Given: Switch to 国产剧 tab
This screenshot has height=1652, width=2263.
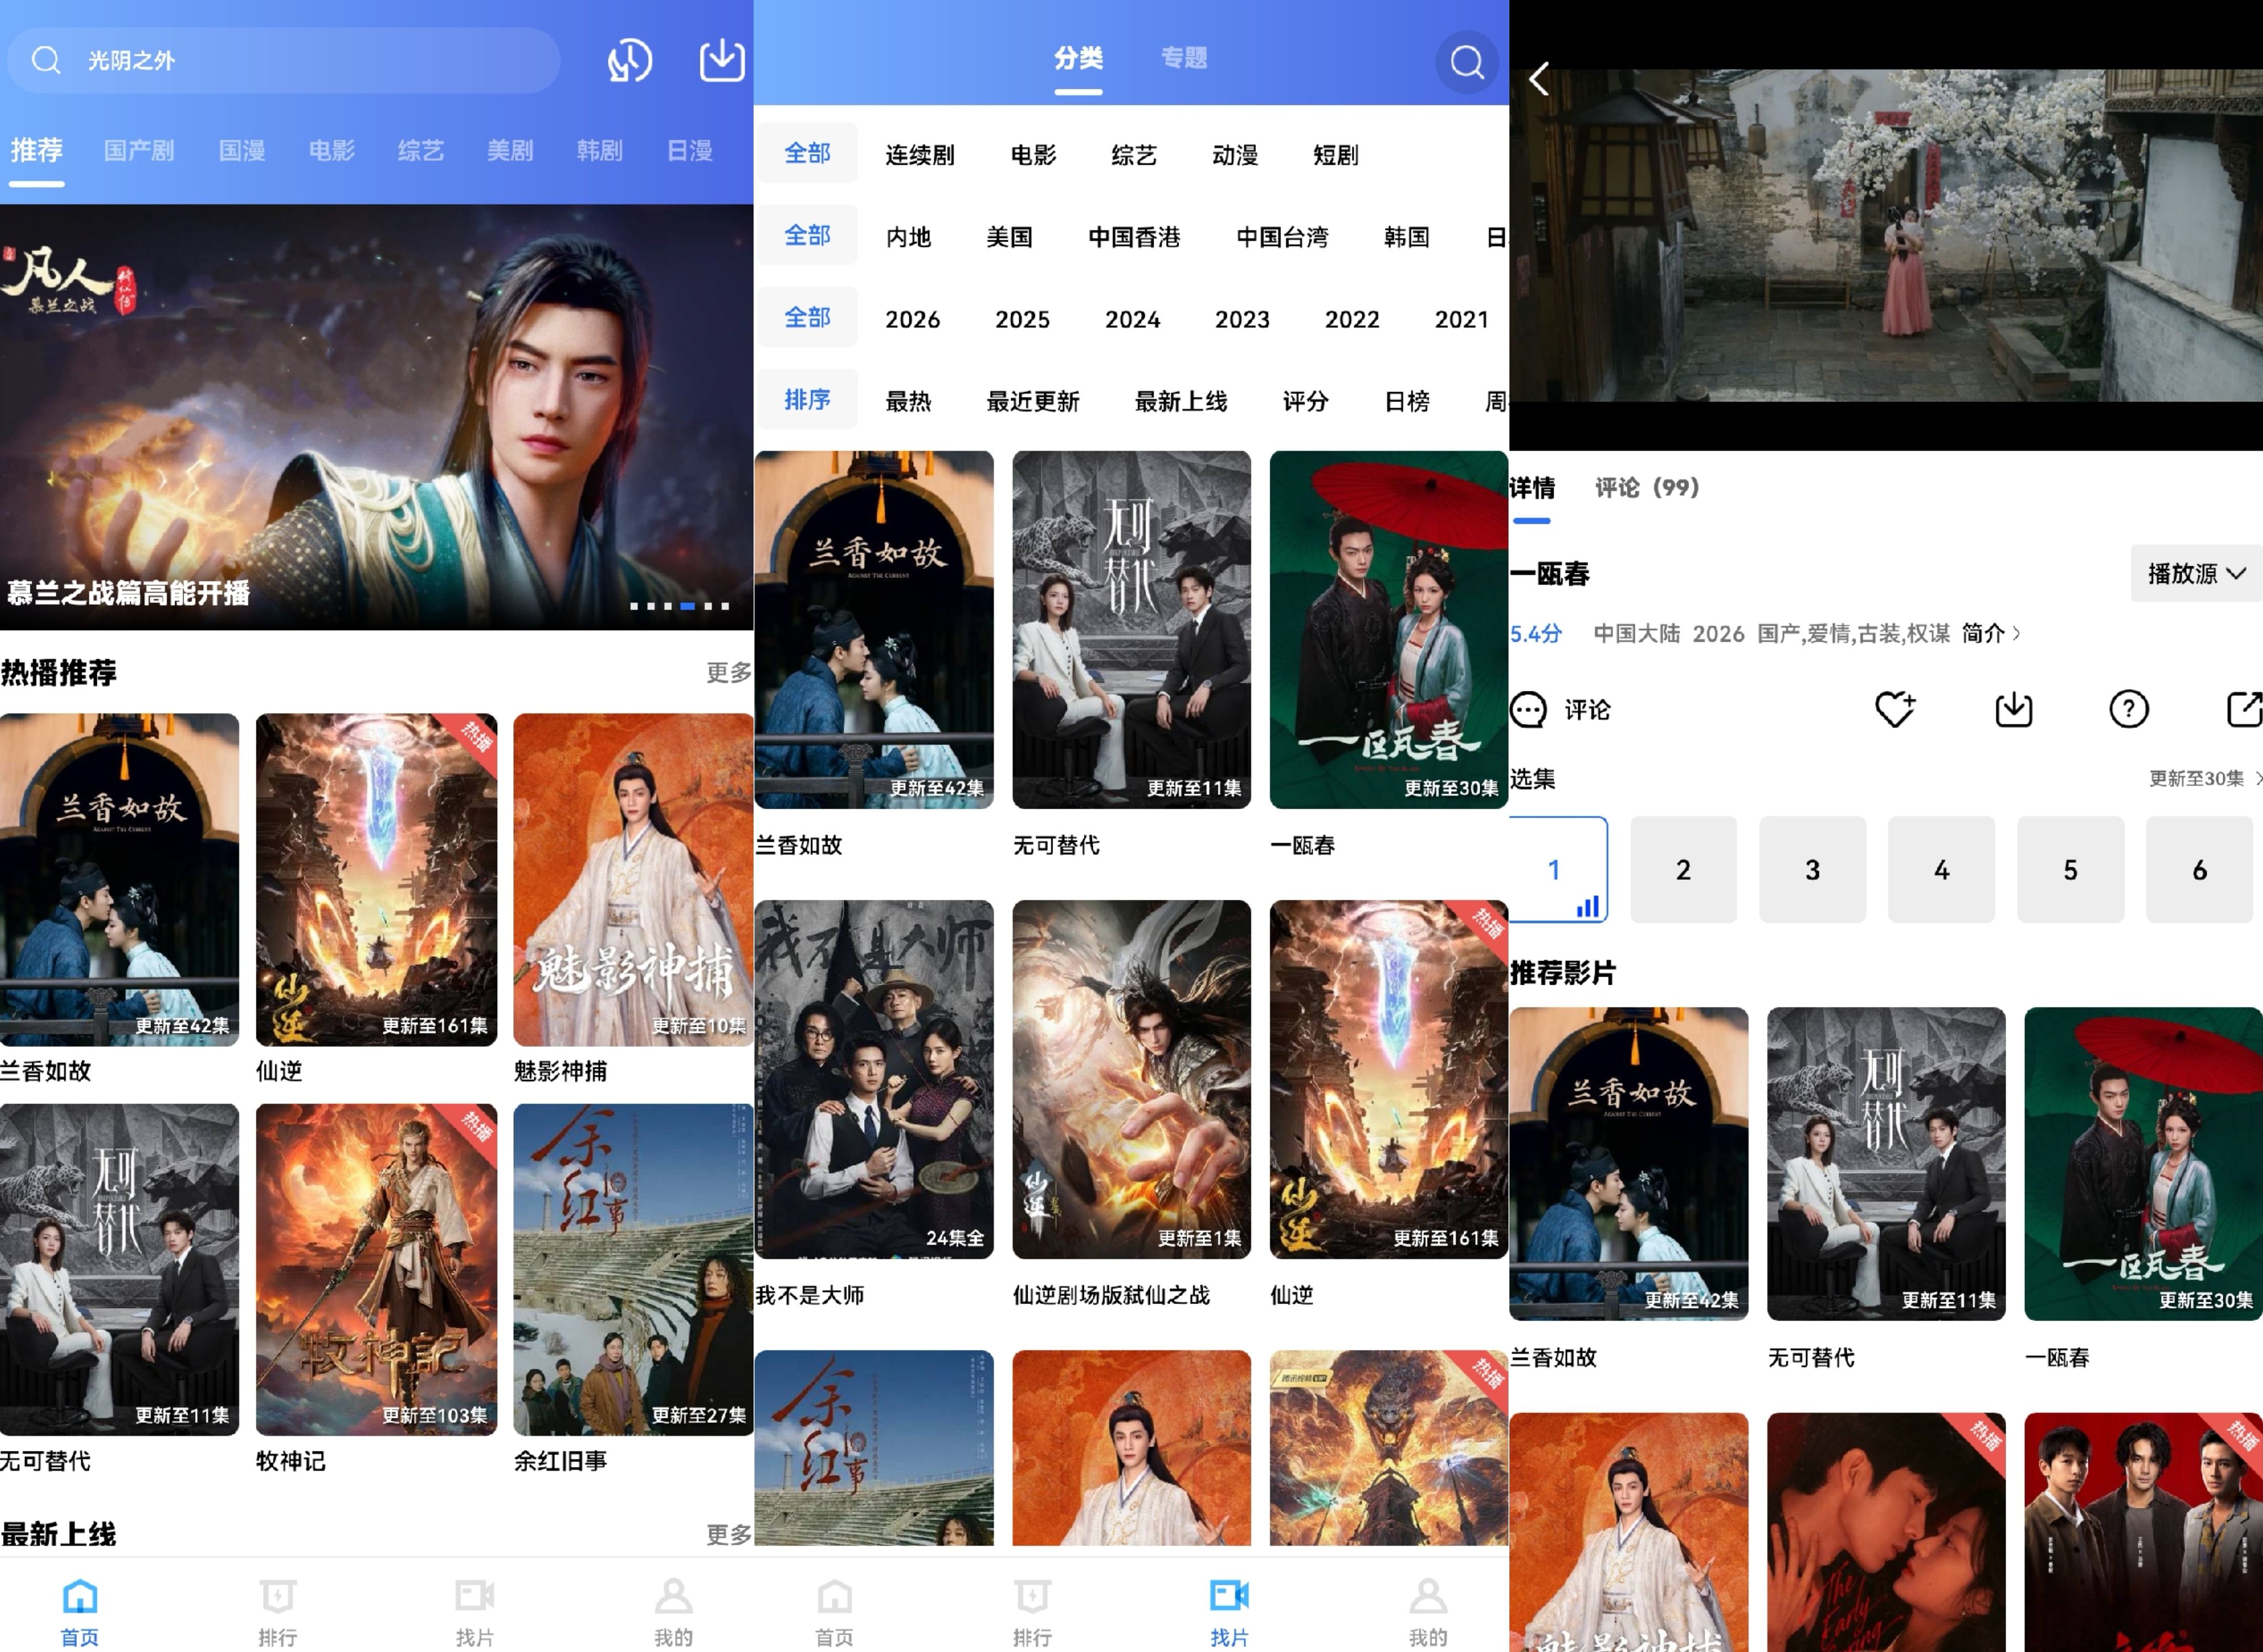Looking at the screenshot, I should pos(139,151).
